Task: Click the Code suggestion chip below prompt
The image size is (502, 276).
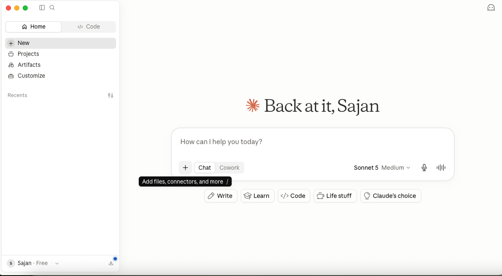Action: point(294,196)
